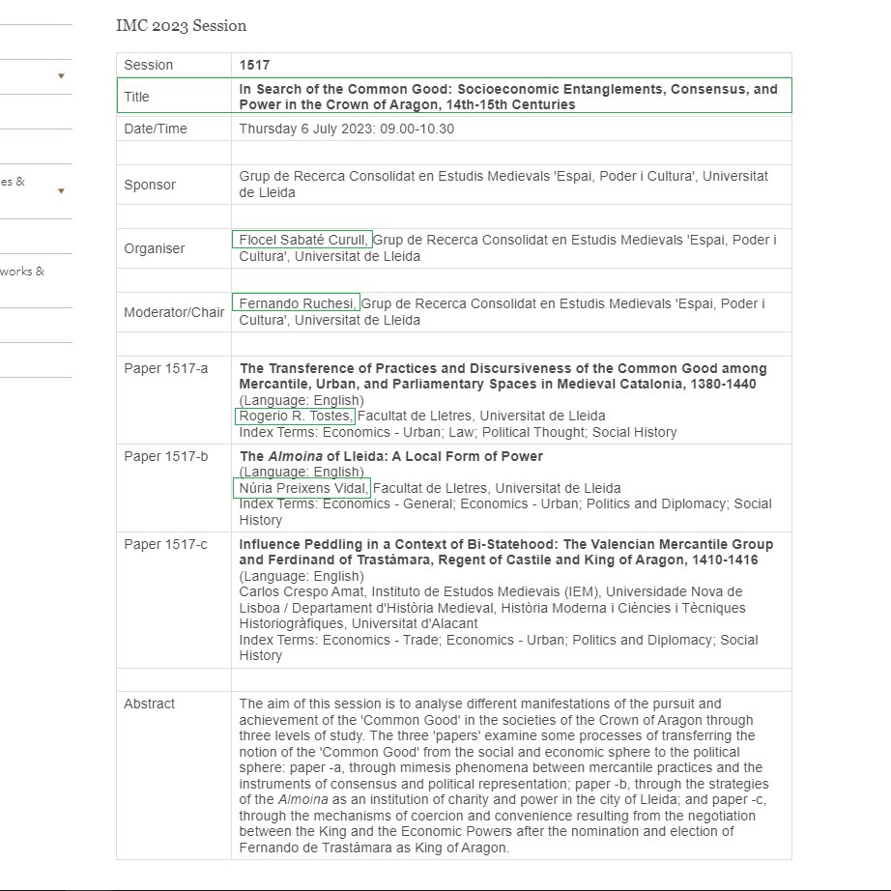This screenshot has height=891, width=891.
Task: Select the paper title 'Influence Peddling in a Context of Bi-Statehood'
Action: (x=505, y=552)
